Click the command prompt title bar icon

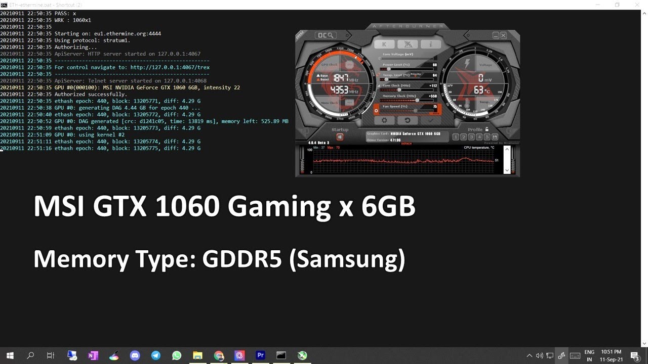[4, 4]
